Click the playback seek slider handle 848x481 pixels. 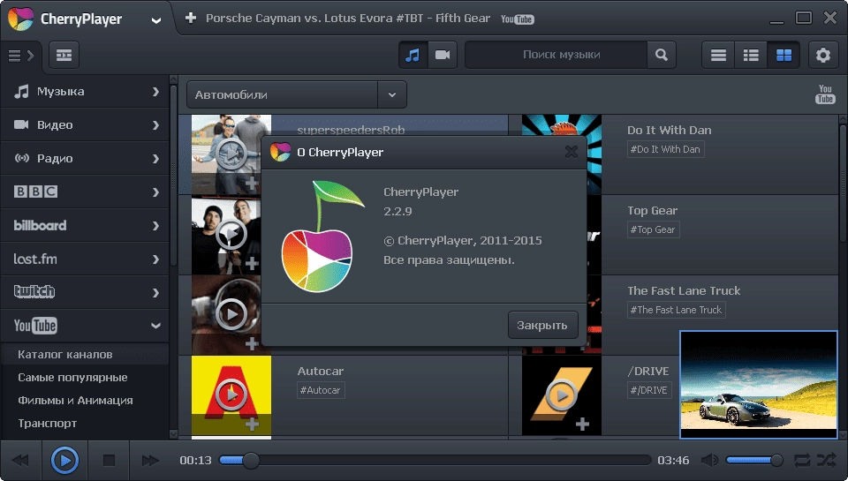tap(250, 461)
